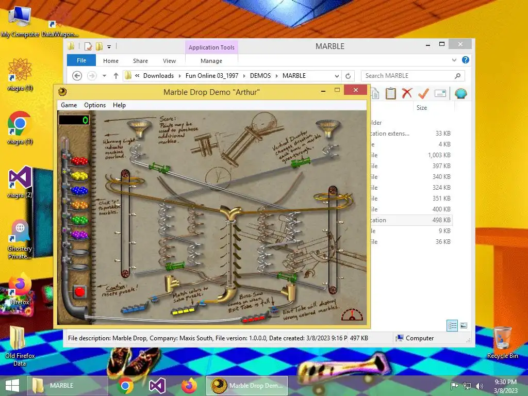Screen dimensions: 528x396
Task: Click the right funnel in Marble Drop
Action: pos(327,128)
